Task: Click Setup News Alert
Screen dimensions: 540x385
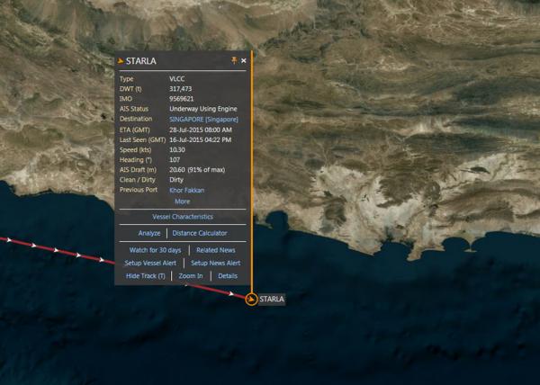Action: coord(216,263)
